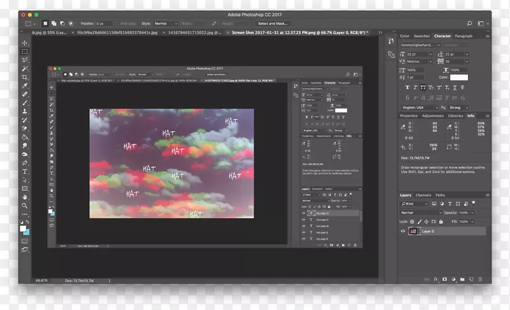Open the font family dropdown

pos(419,45)
